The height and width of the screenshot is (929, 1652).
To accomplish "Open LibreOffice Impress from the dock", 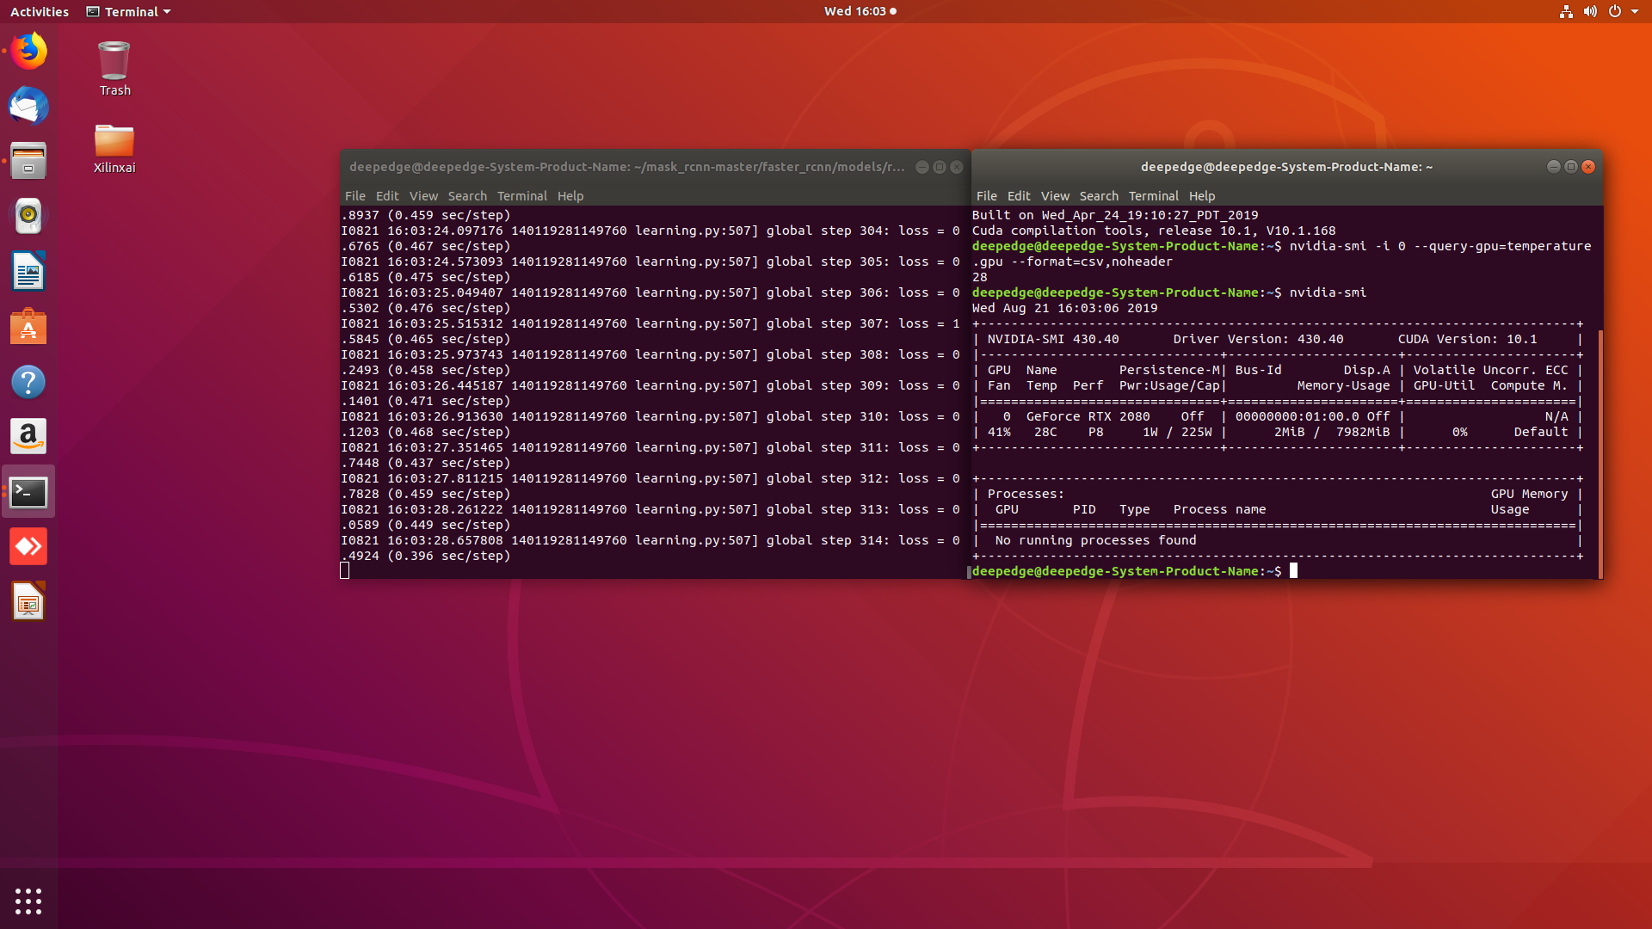I will [x=28, y=601].
